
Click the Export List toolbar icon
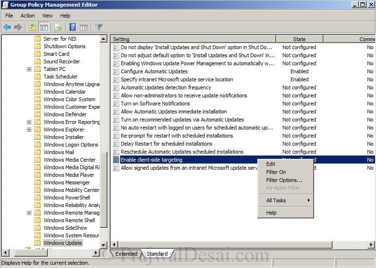[x=58, y=27]
